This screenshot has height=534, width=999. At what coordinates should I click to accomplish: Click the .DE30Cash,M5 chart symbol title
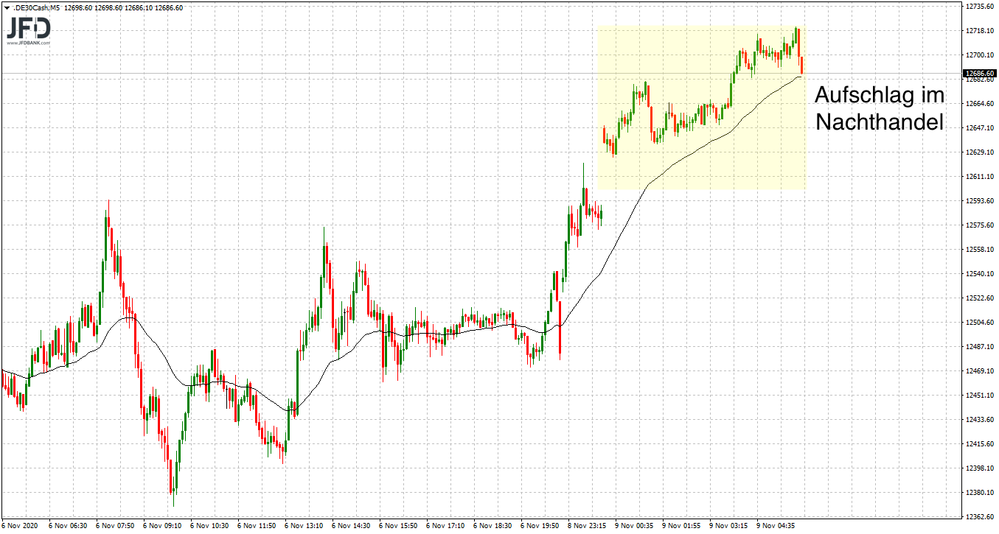coord(38,8)
